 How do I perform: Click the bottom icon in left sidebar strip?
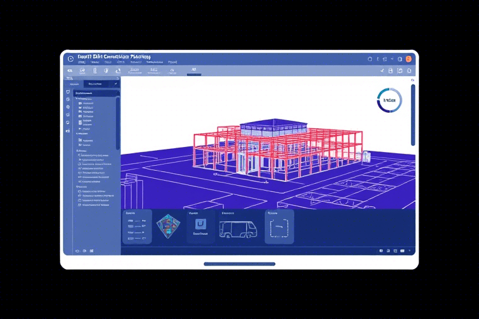click(x=67, y=131)
